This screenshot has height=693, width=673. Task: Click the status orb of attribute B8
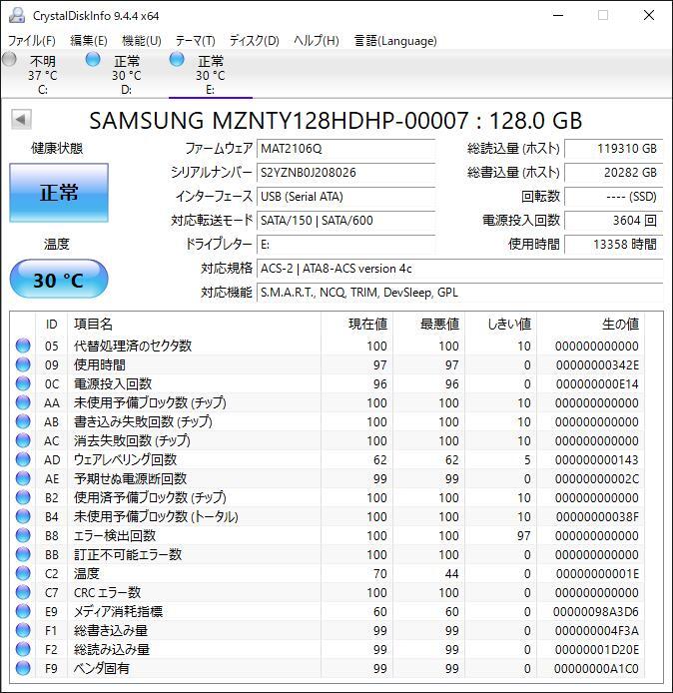coord(23,535)
